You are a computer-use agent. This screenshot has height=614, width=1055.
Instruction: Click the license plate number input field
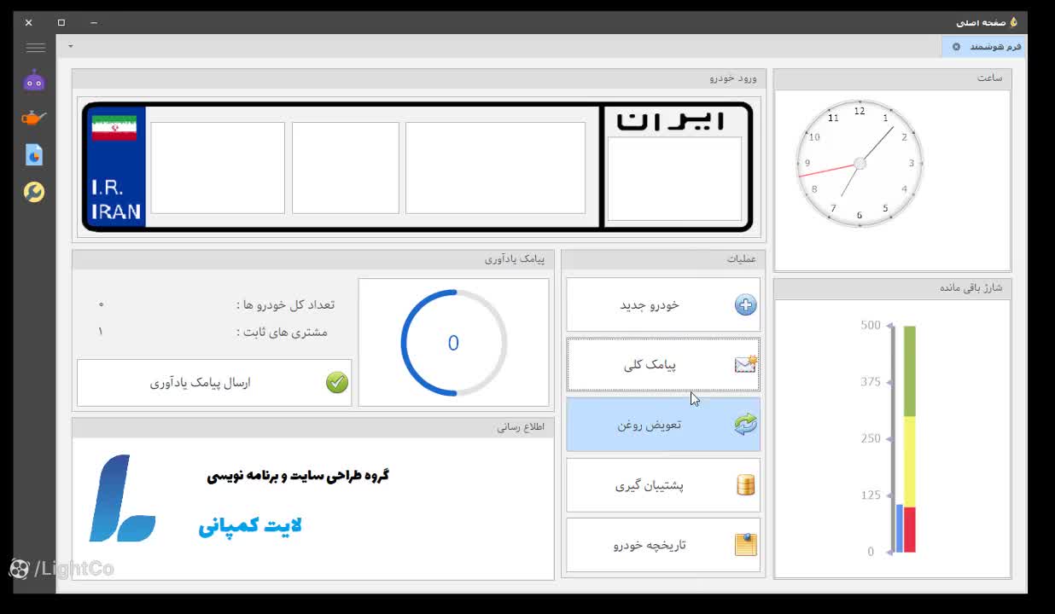click(495, 167)
